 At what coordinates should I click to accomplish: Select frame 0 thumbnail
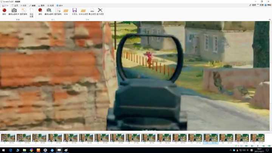click(x=8, y=139)
